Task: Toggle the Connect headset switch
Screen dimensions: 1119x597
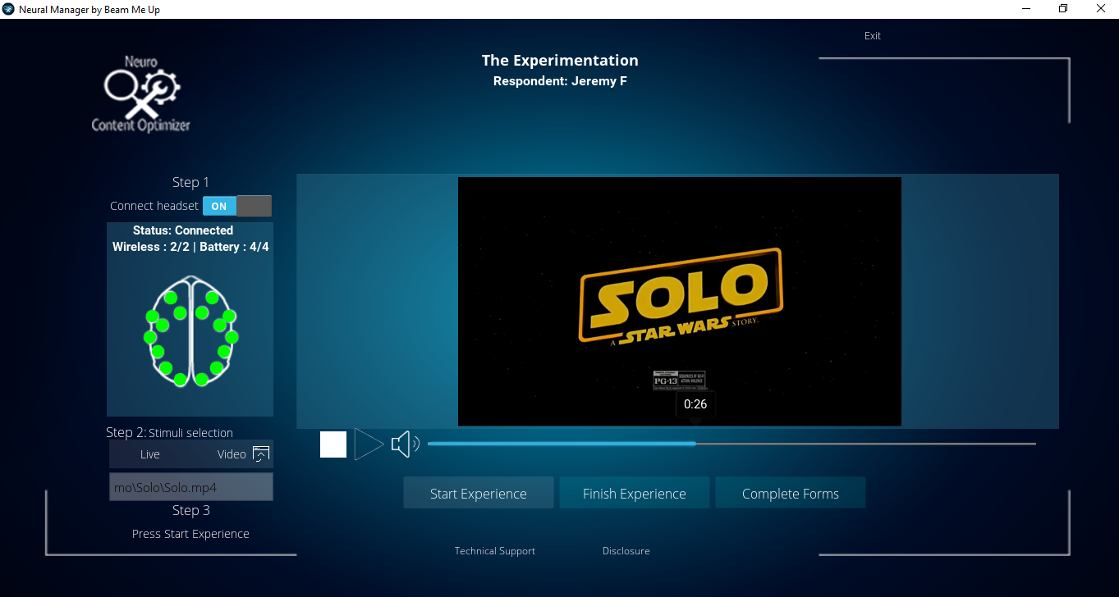Action: point(237,206)
